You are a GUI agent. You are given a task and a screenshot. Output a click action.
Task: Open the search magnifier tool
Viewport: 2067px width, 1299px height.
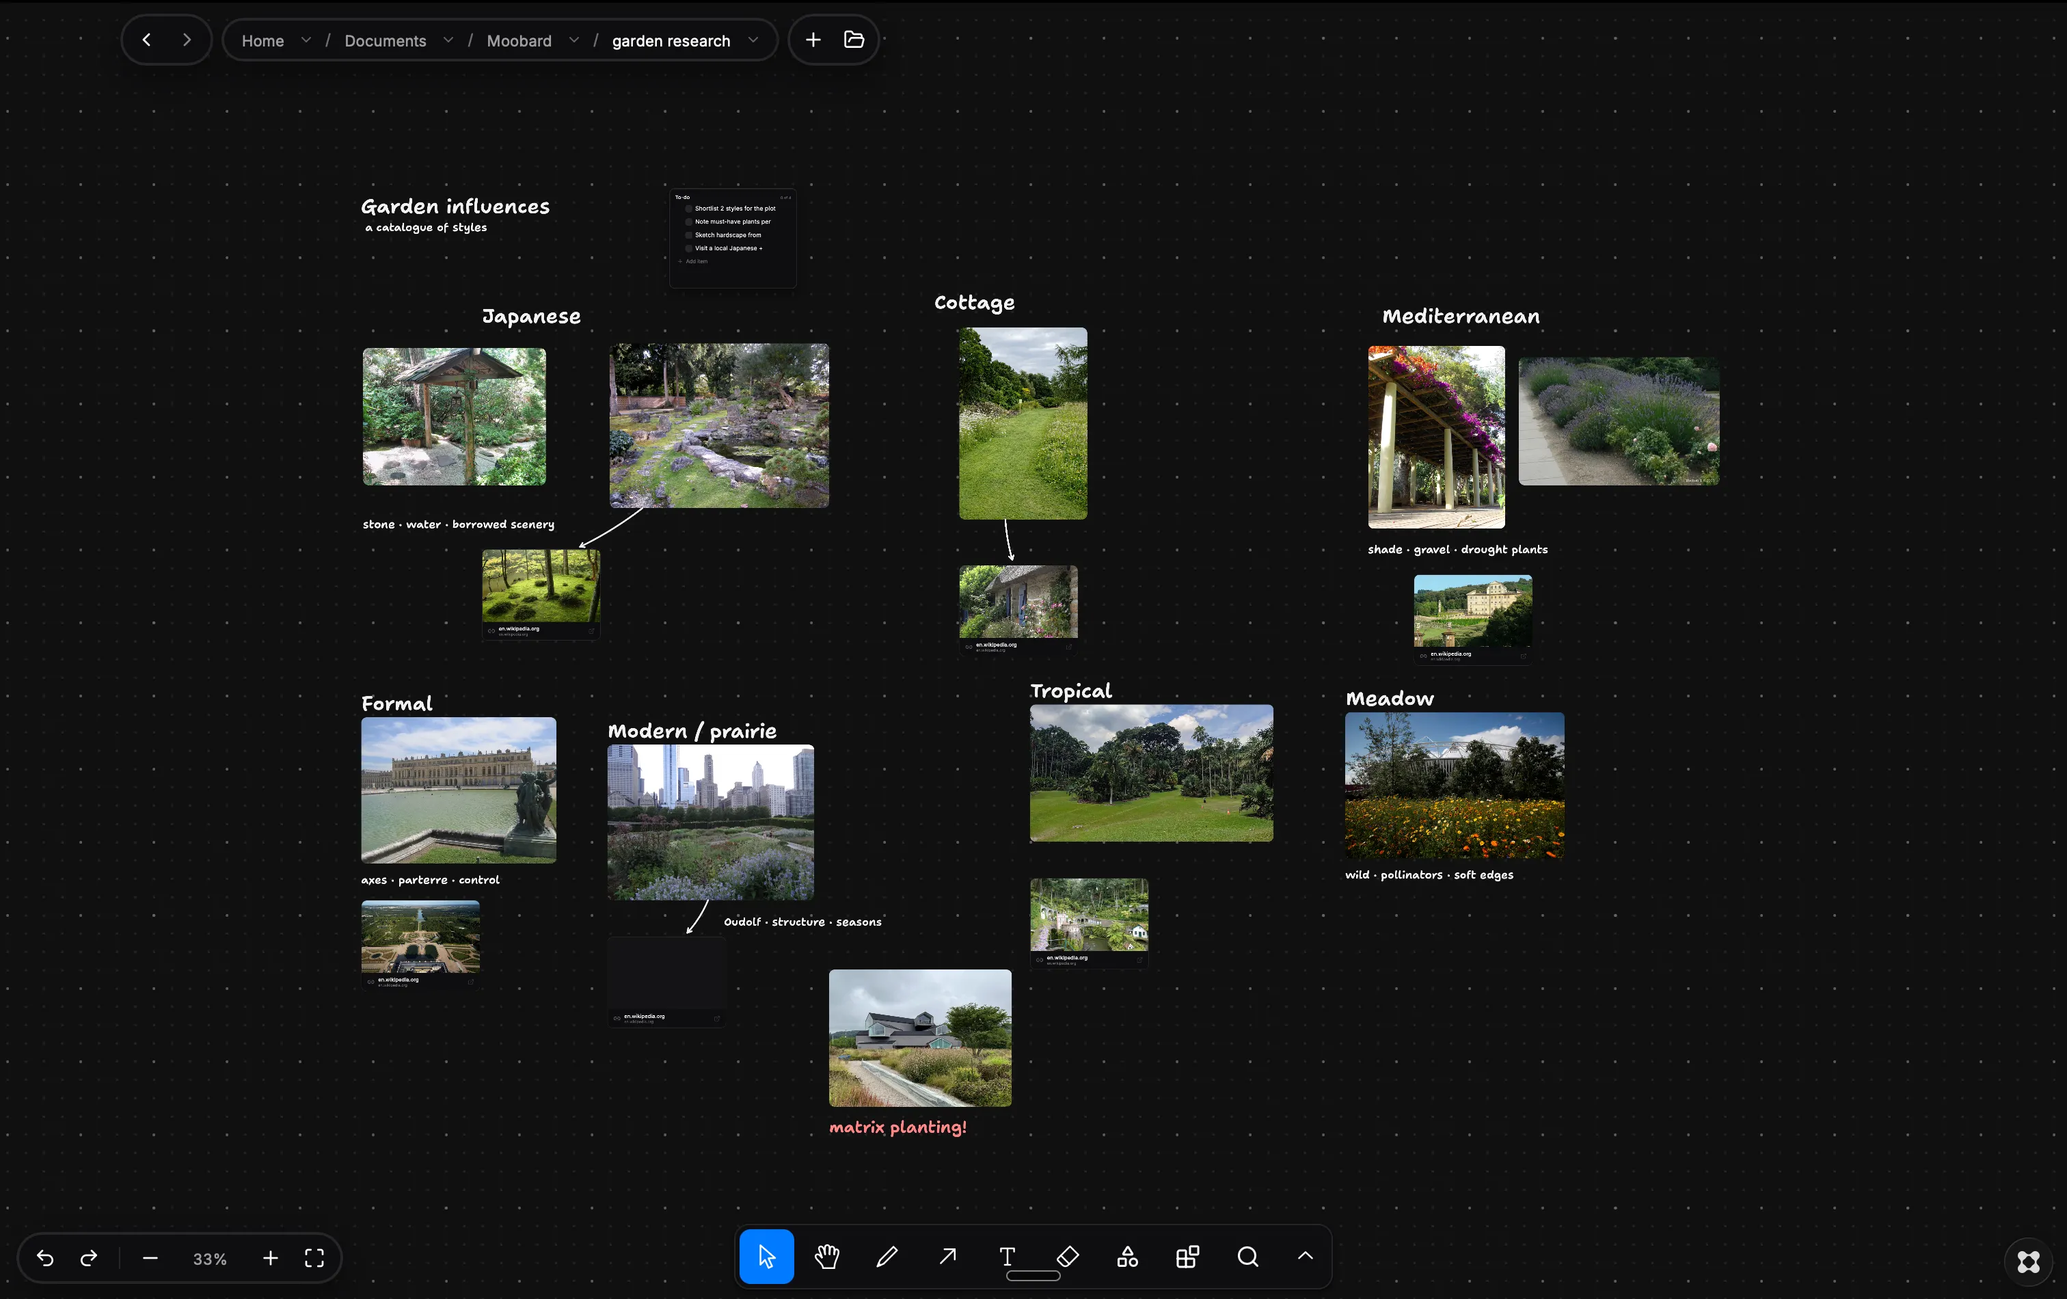[x=1248, y=1257]
